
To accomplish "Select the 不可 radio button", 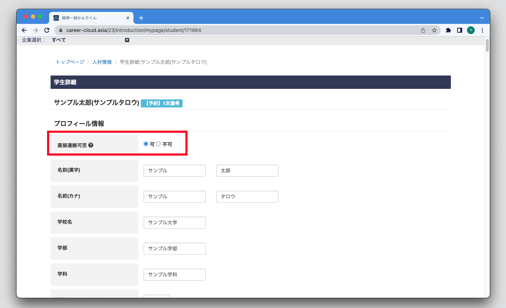I will pos(158,144).
